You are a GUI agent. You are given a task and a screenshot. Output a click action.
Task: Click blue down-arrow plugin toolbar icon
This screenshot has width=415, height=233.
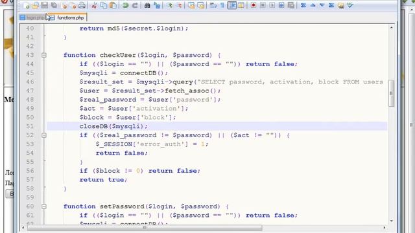pos(322,5)
